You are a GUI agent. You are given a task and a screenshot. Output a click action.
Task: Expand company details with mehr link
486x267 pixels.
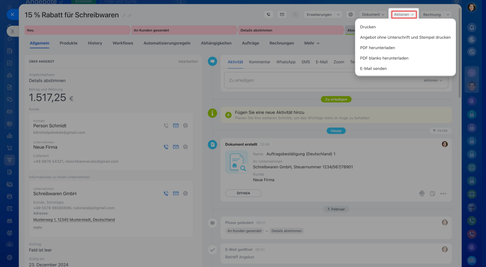(38, 228)
